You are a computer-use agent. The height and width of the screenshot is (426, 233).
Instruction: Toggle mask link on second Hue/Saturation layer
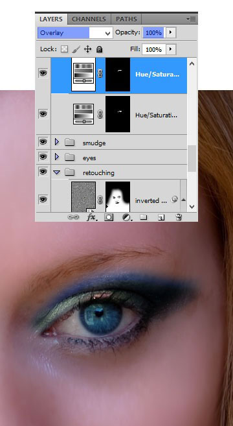[x=100, y=114]
